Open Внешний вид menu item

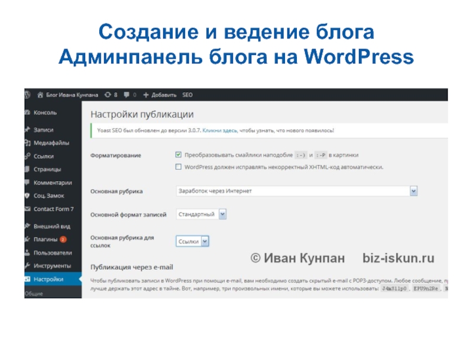click(53, 226)
